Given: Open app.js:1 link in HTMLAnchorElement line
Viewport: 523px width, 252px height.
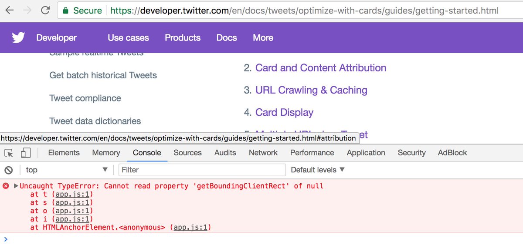Looking at the screenshot, I should point(190,228).
